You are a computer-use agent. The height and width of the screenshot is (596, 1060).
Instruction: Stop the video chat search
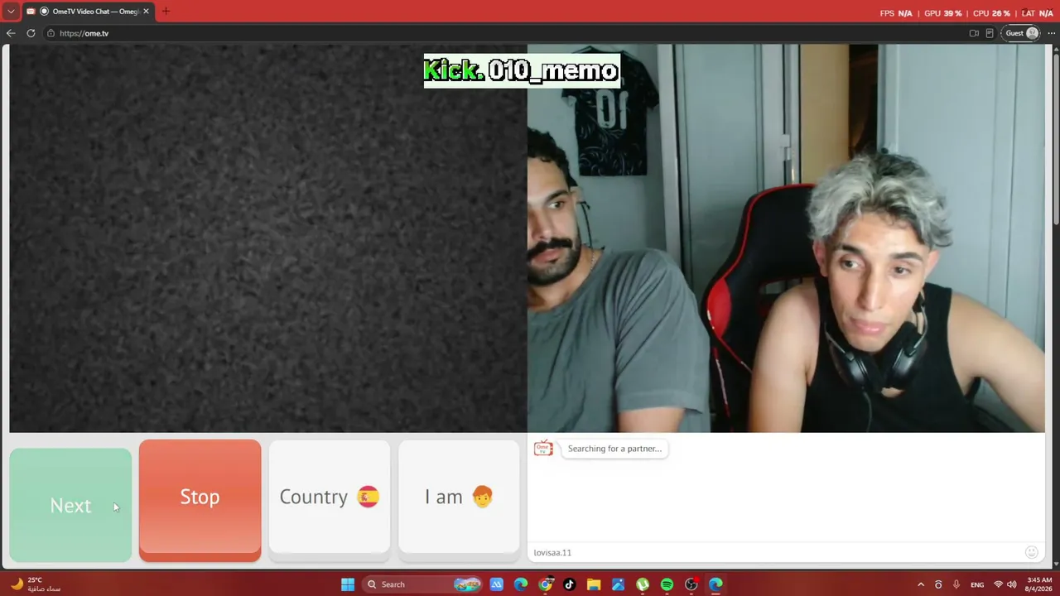(x=200, y=500)
